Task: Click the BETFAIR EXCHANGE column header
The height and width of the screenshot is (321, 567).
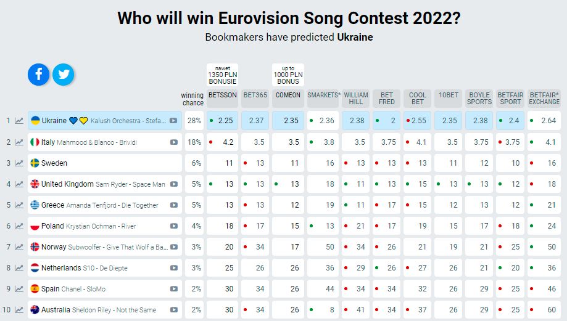Action: [x=544, y=99]
